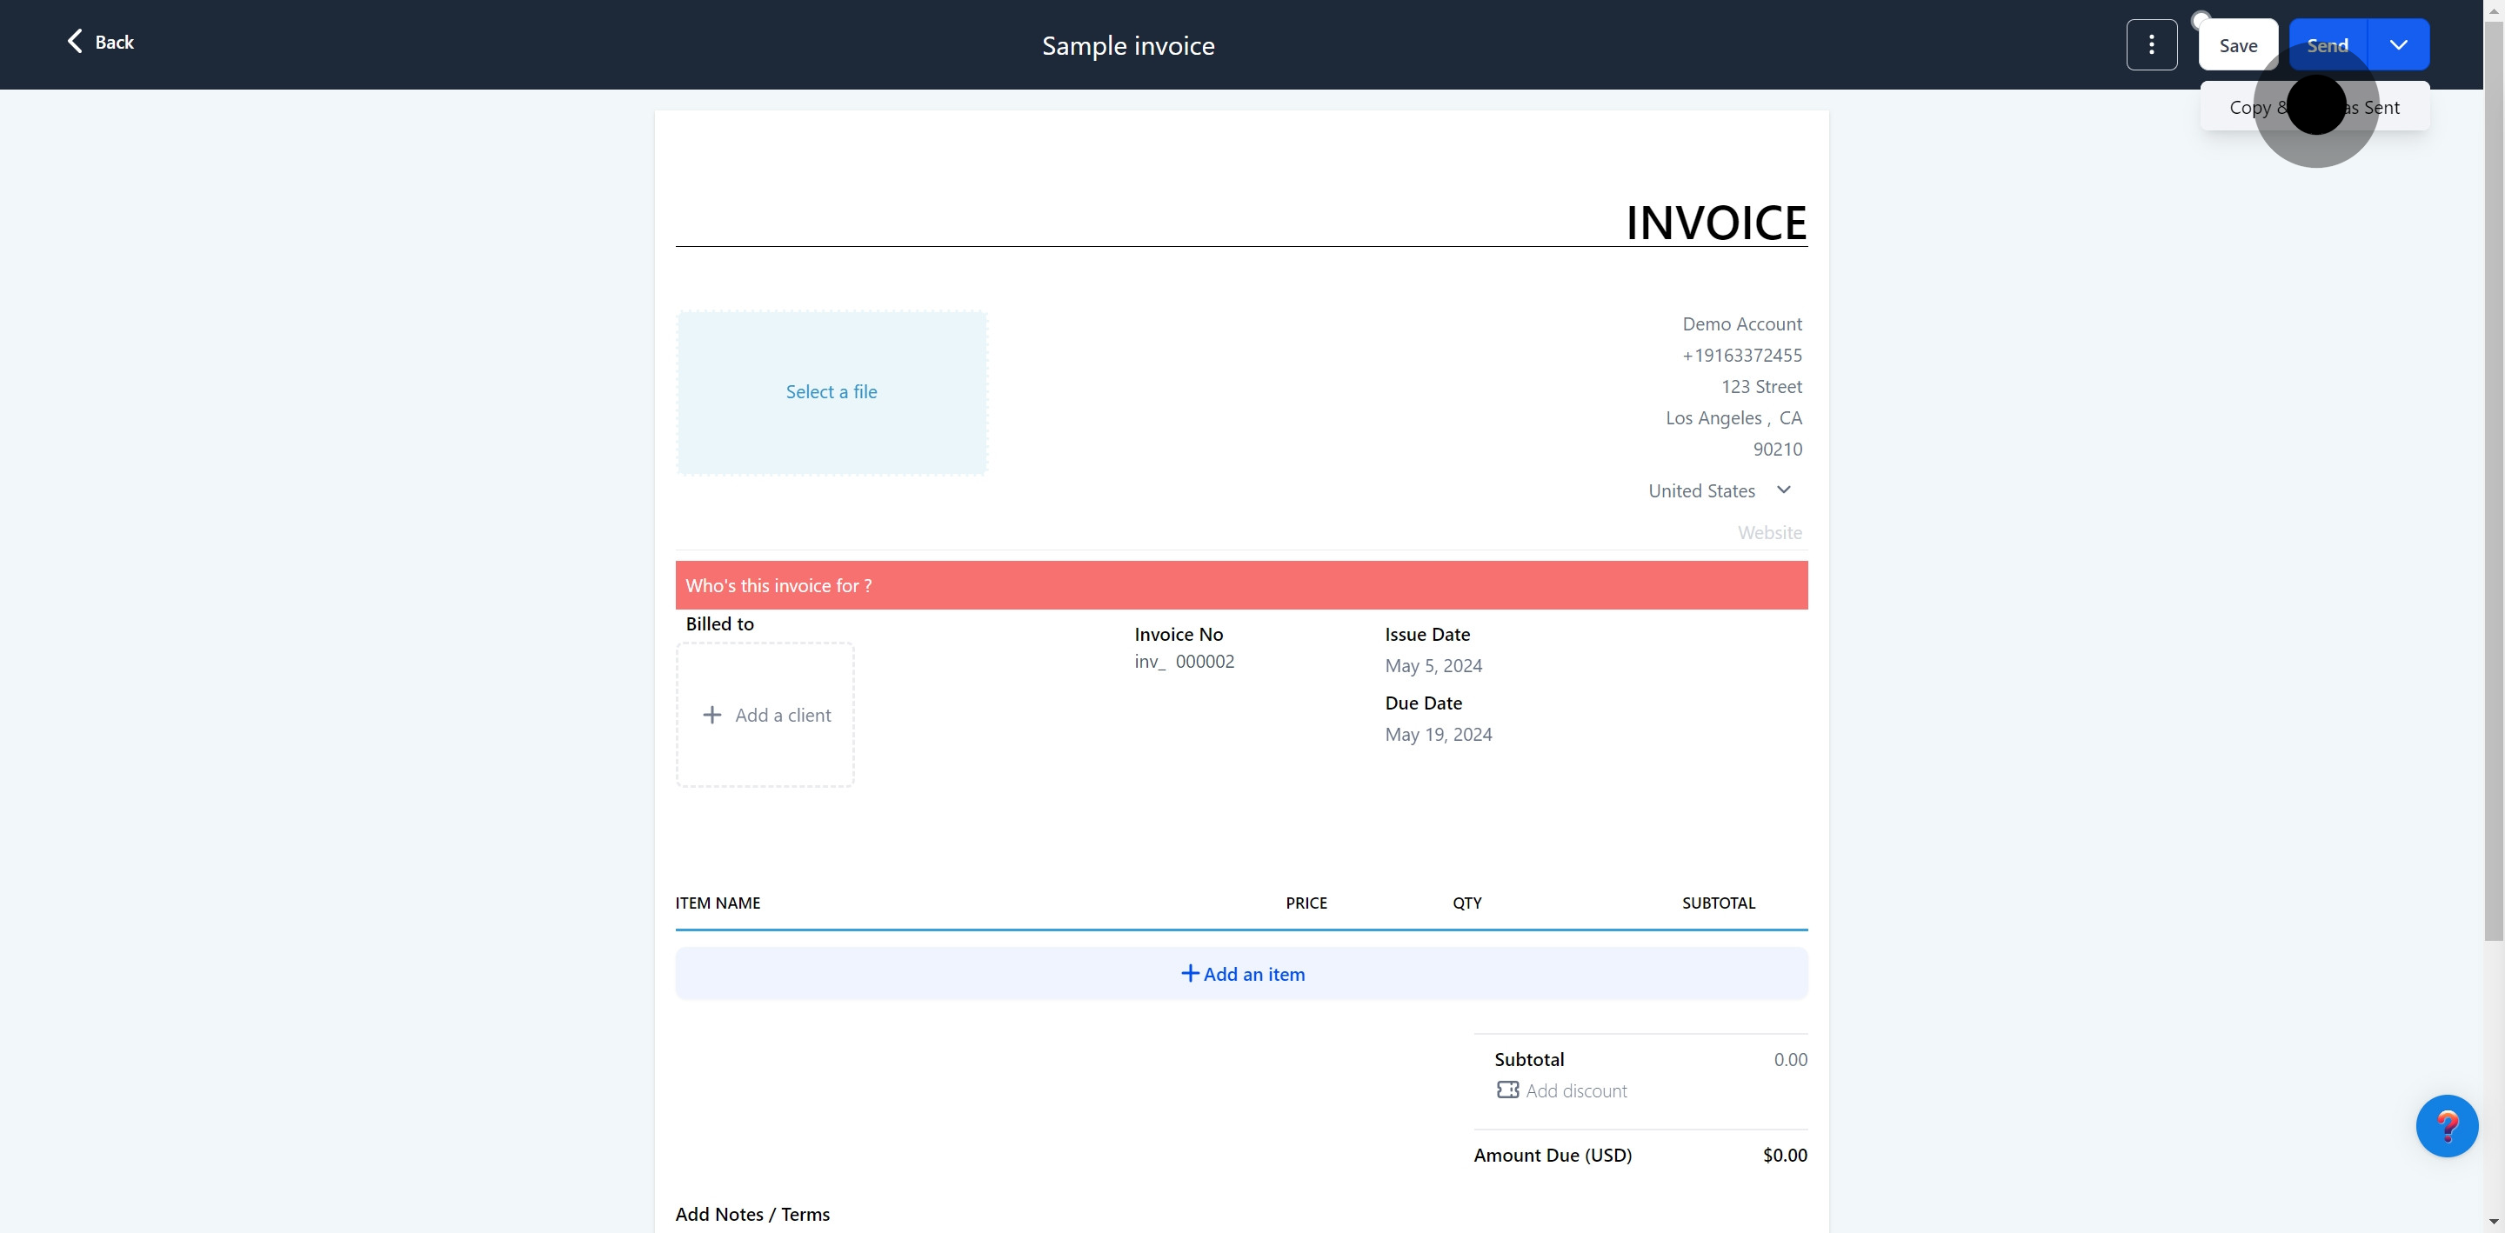
Task: Click the Send button
Action: click(x=2327, y=44)
